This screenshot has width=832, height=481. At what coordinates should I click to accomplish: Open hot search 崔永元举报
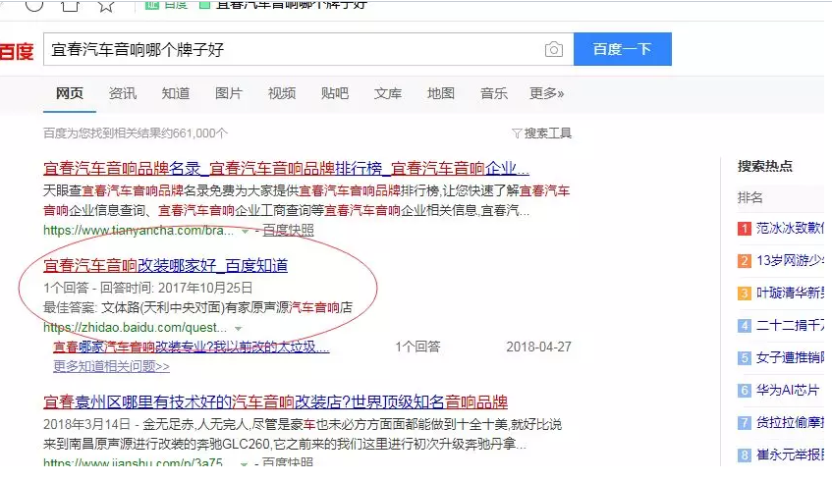click(790, 454)
